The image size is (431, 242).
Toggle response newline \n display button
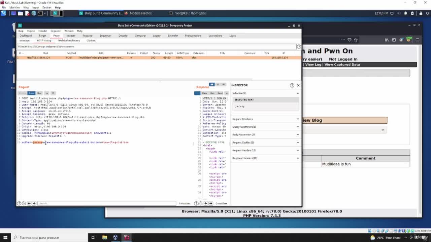(x=227, y=93)
